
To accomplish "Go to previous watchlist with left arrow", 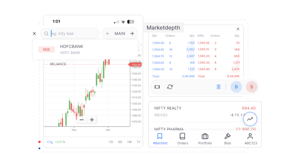I will click(108, 34).
